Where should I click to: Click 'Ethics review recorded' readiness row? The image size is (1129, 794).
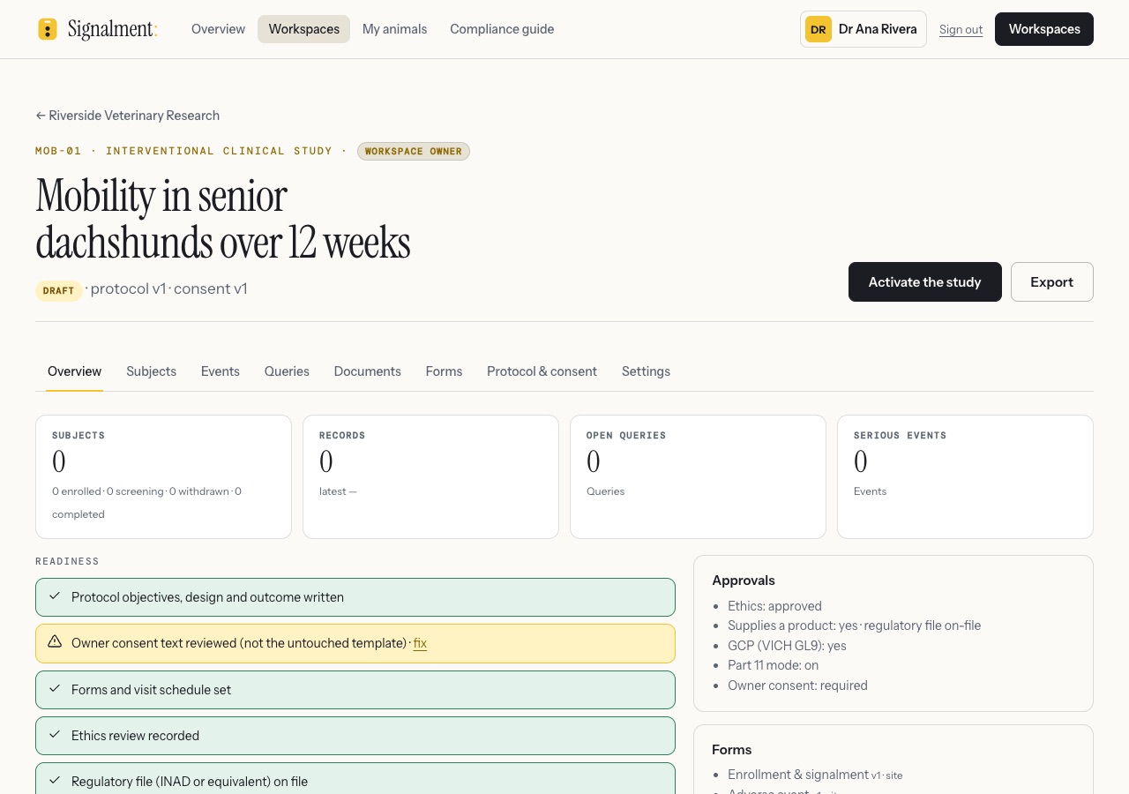[x=355, y=736]
